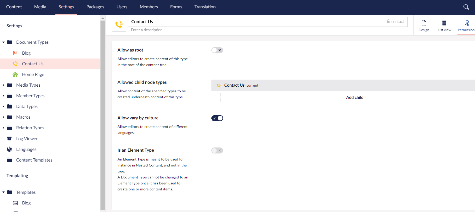Select the Contact Us (current) child row
475x212 pixels.
pos(343,85)
